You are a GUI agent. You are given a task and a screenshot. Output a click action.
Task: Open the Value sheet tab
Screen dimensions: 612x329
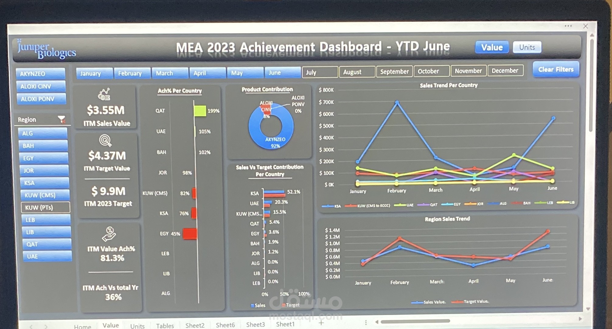pyautogui.click(x=111, y=325)
